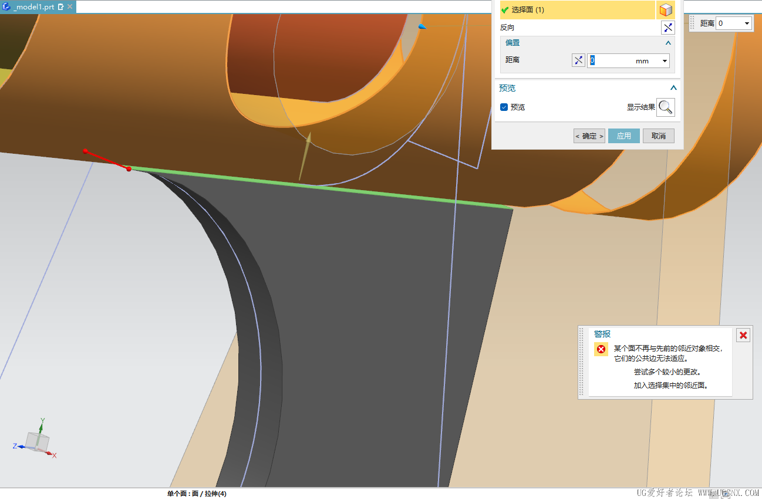Click the 反向 reverse direction icon
Screen dimensions: 762x500
coord(667,28)
